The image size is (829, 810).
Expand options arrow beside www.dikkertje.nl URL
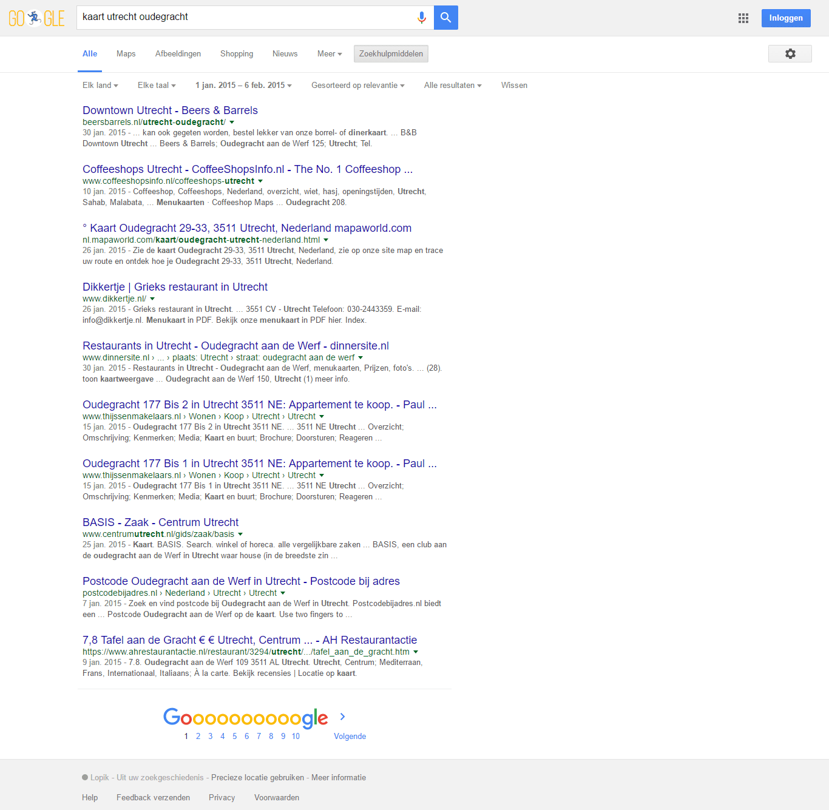pos(152,299)
